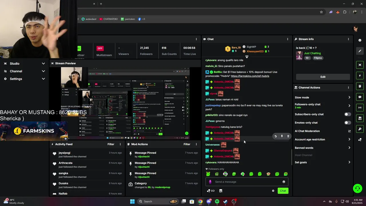Open AI Chat Moderation external link
The image size is (366, 206).
349,131
